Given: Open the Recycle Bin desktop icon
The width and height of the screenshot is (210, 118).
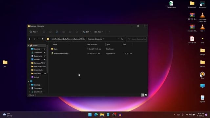Looking at the screenshot, I should click(x=202, y=99).
